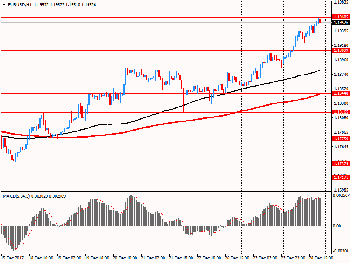Click the 1.18520 price scale value
Screen dimensions: 350x263
coord(341,89)
